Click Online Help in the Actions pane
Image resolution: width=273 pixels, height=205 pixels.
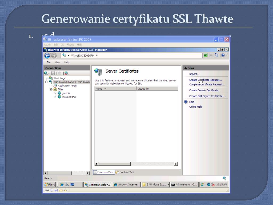click(x=195, y=107)
